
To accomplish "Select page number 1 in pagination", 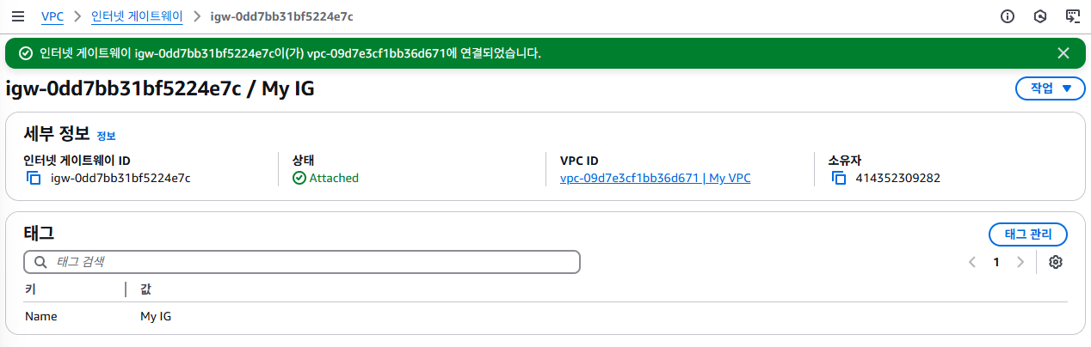I will [x=996, y=262].
